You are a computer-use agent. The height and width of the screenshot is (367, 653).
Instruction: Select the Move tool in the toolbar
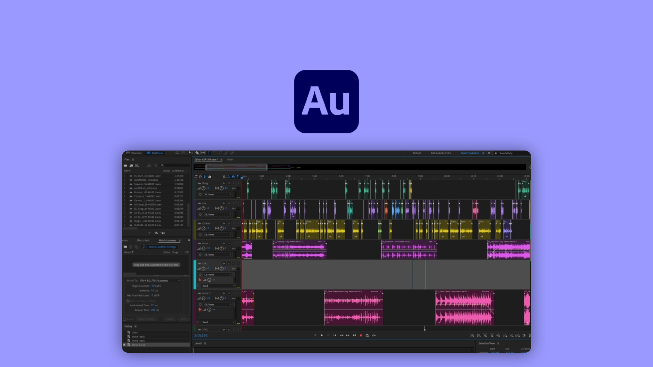[191, 153]
